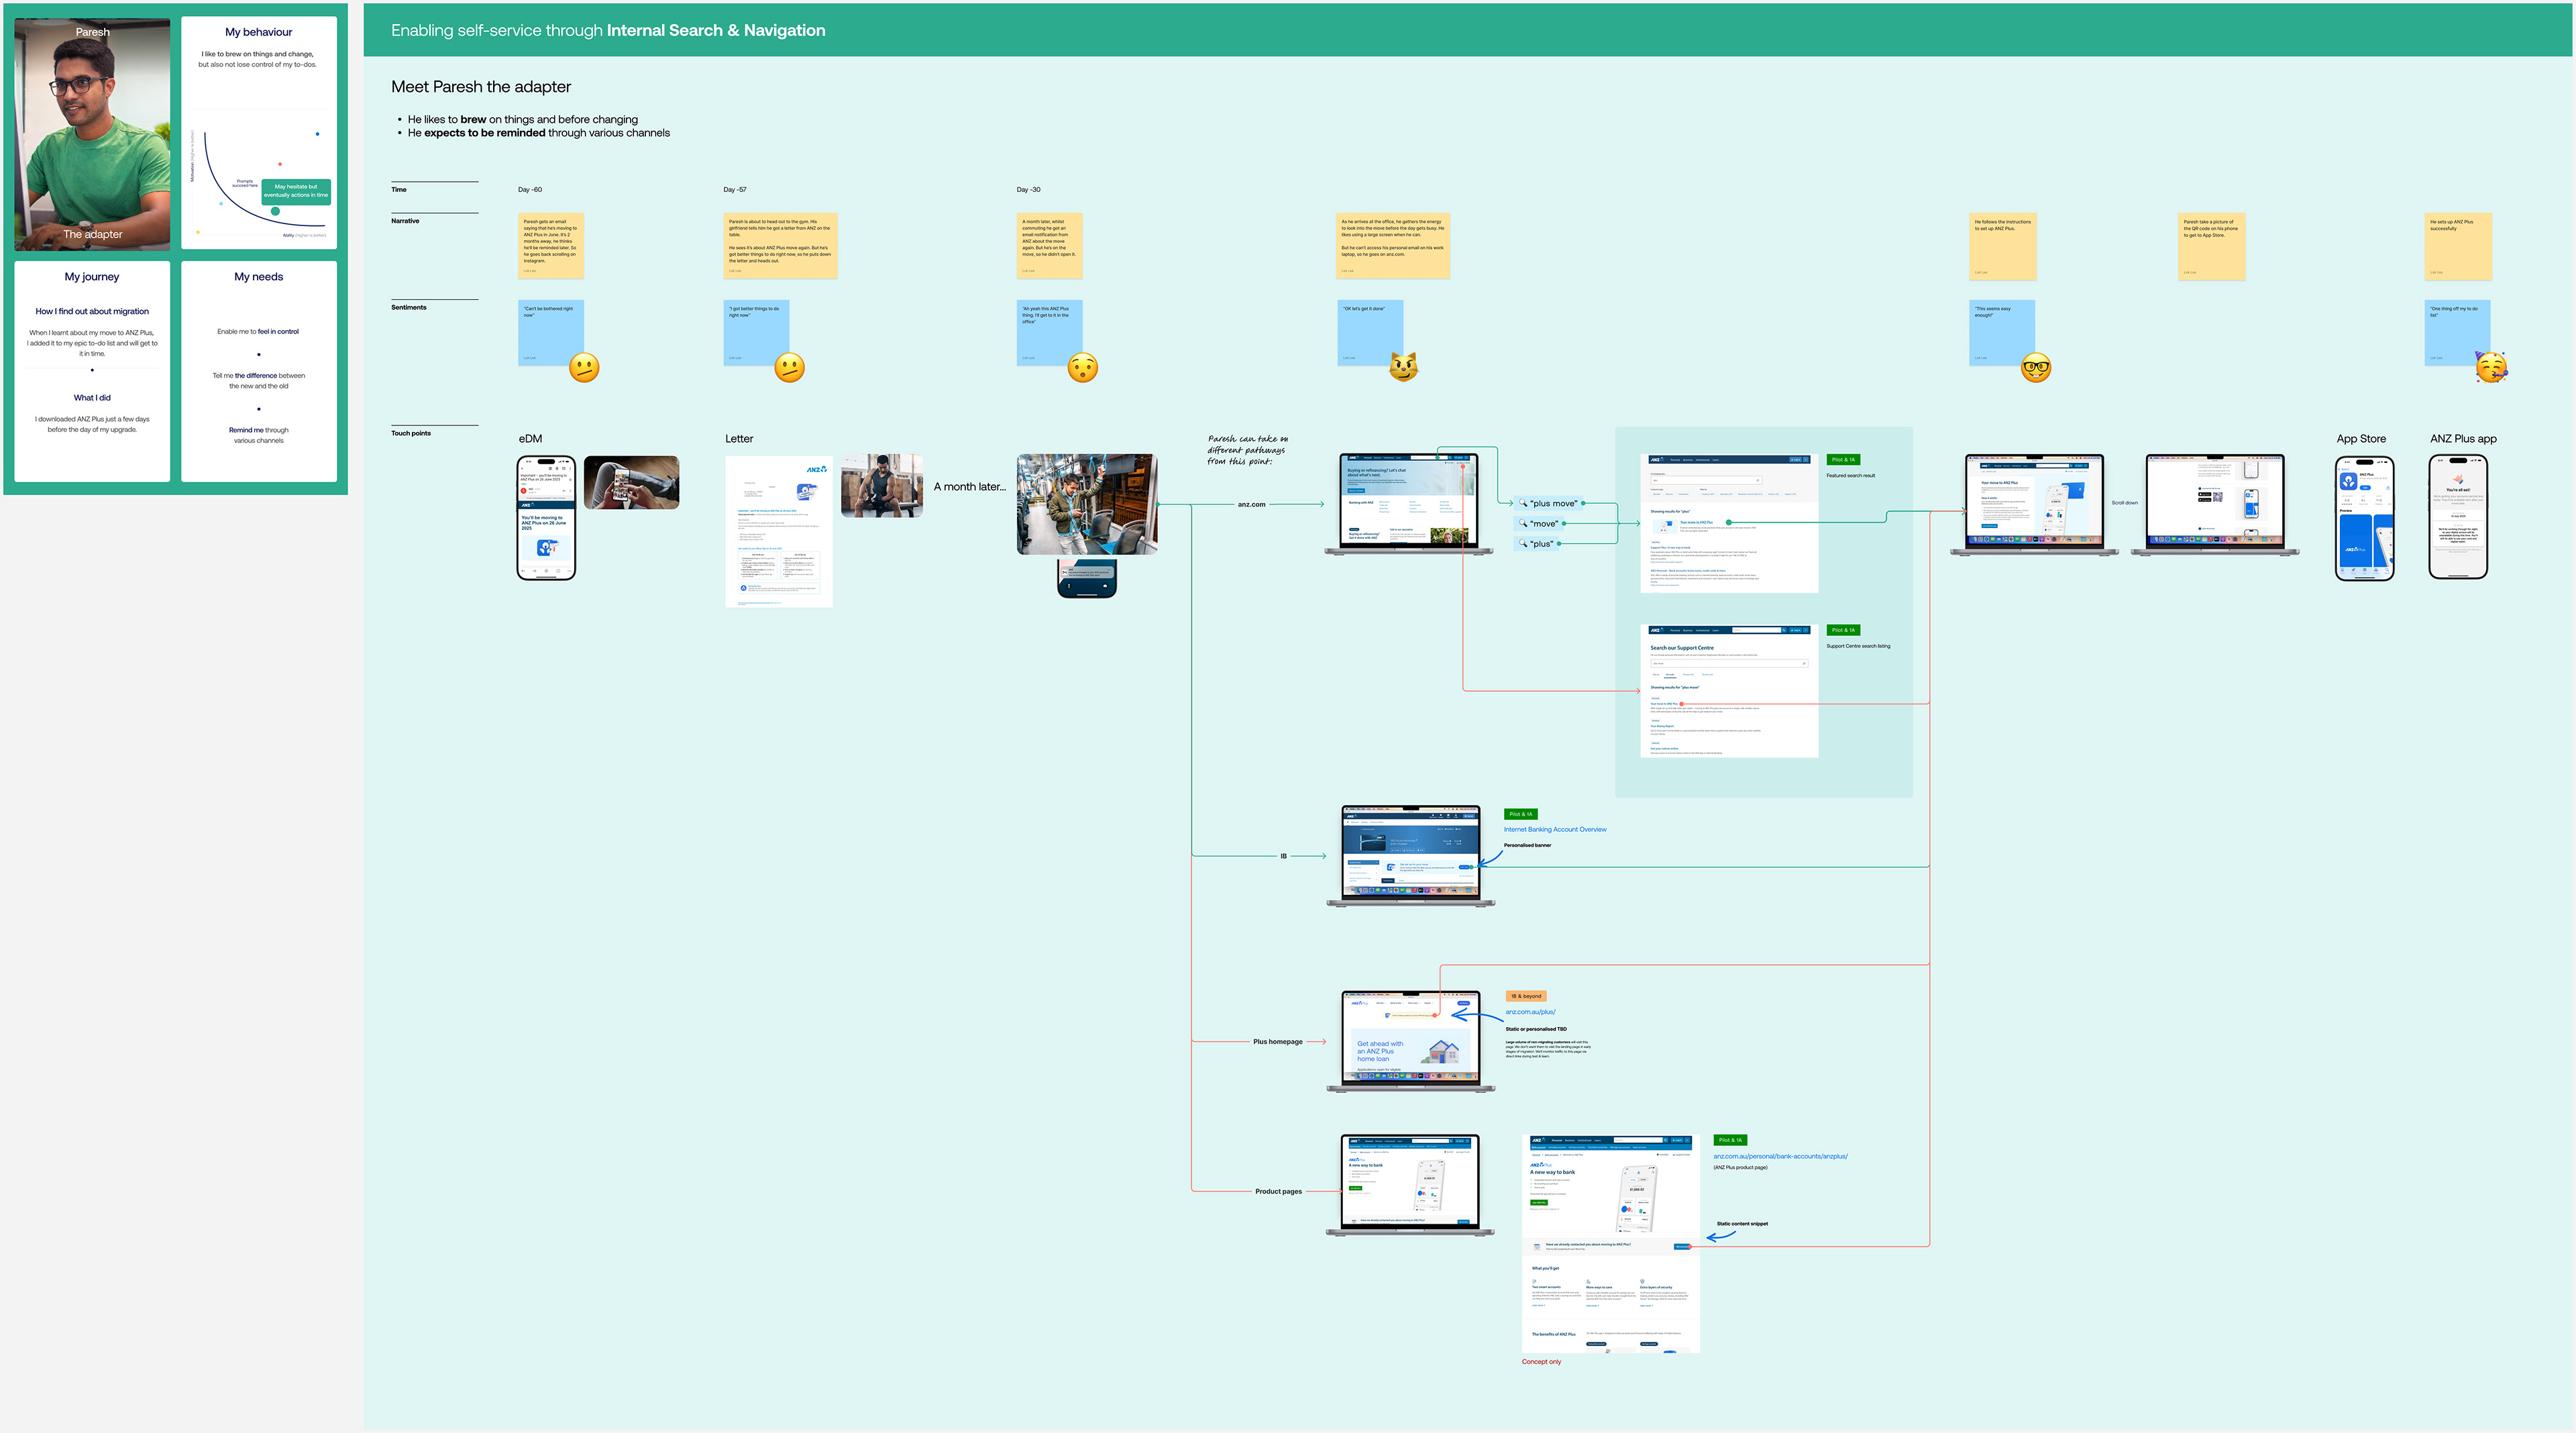Select the surprised-face emoji under Day -30
2576x1433 pixels.
[x=1082, y=368]
